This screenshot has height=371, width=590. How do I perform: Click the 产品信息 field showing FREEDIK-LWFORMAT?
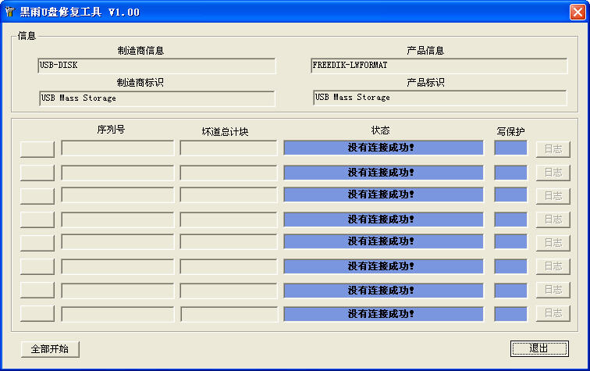[439, 66]
